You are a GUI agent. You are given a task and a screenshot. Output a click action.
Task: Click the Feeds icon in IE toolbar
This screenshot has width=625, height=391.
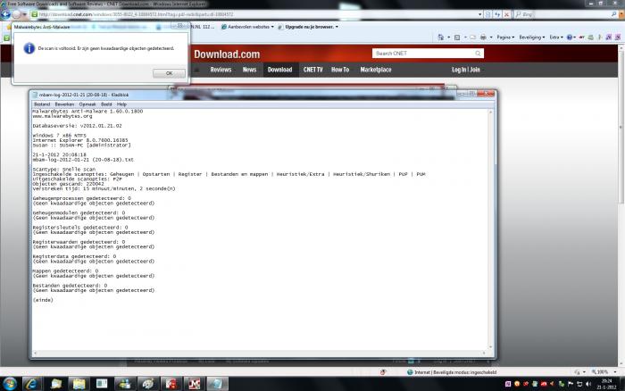457,37
